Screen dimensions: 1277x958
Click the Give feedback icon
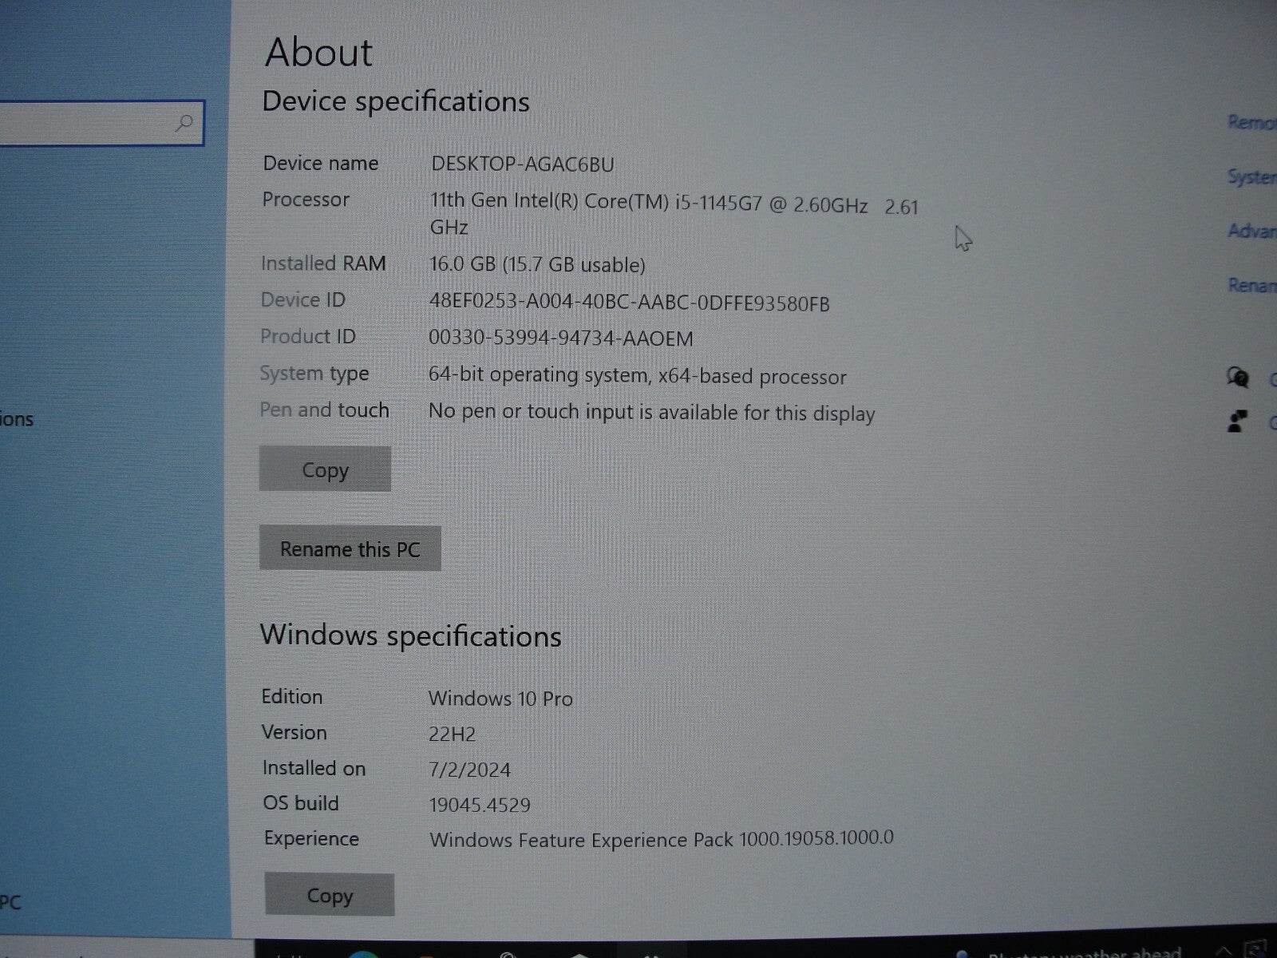[x=1238, y=421]
